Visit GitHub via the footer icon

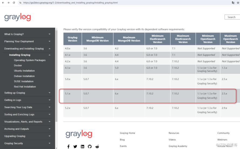click(x=90, y=146)
